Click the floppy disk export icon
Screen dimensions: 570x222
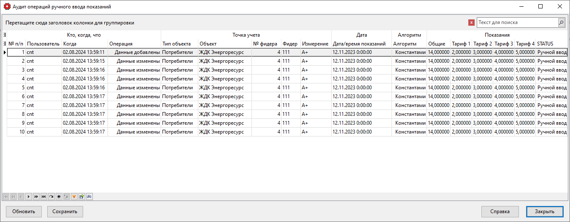point(81,197)
